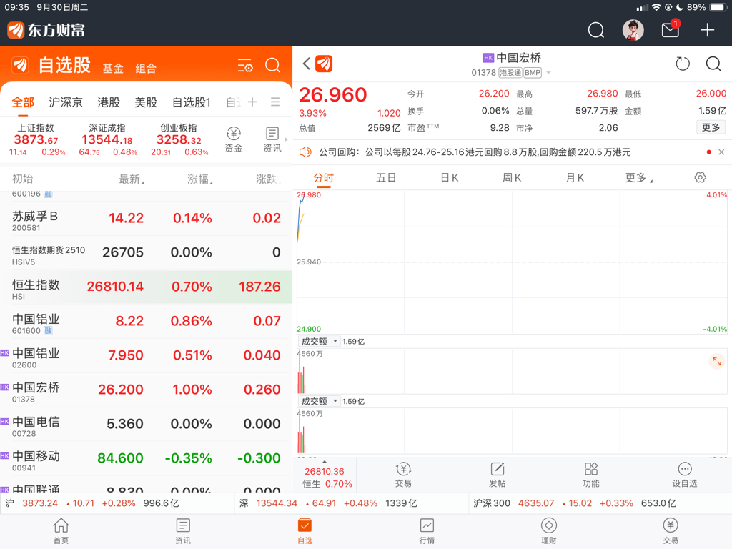The height and width of the screenshot is (549, 732).
Task: Search from the stock detail header
Action: (713, 64)
